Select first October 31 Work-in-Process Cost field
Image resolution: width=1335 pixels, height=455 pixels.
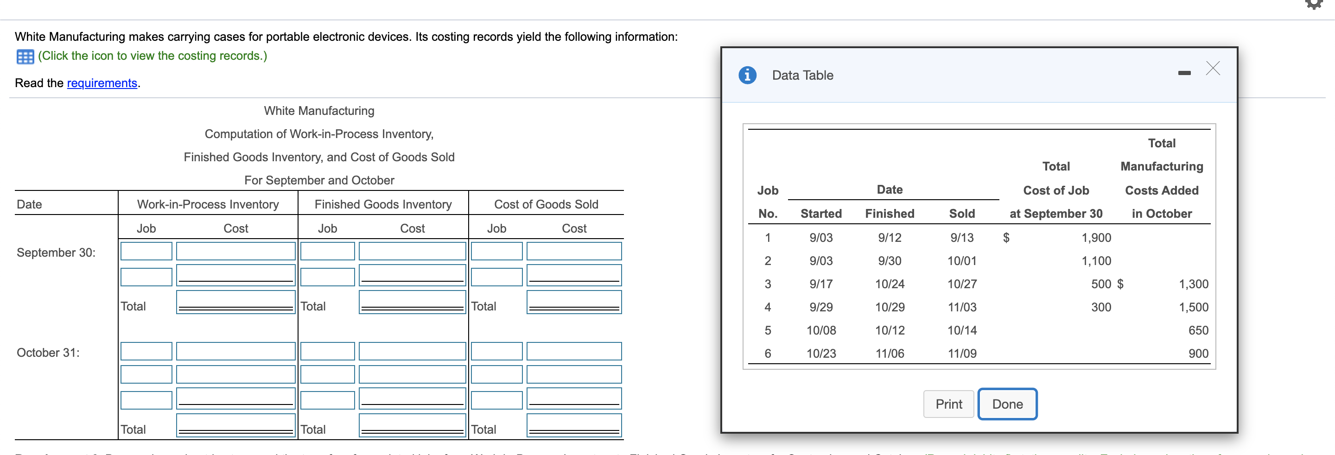pos(236,351)
